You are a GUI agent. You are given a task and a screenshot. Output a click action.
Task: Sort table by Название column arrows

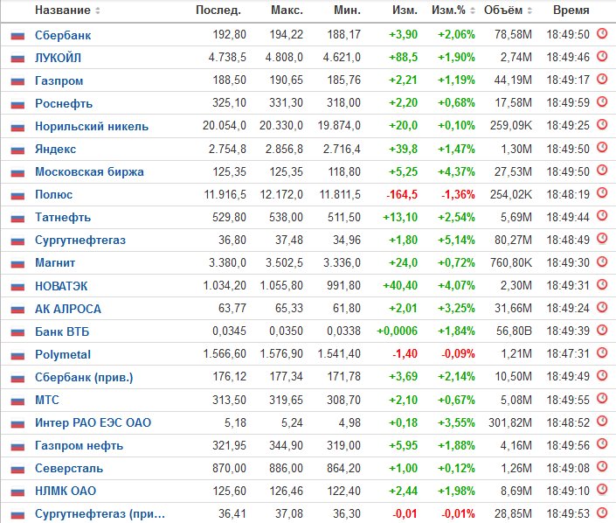[x=98, y=10]
